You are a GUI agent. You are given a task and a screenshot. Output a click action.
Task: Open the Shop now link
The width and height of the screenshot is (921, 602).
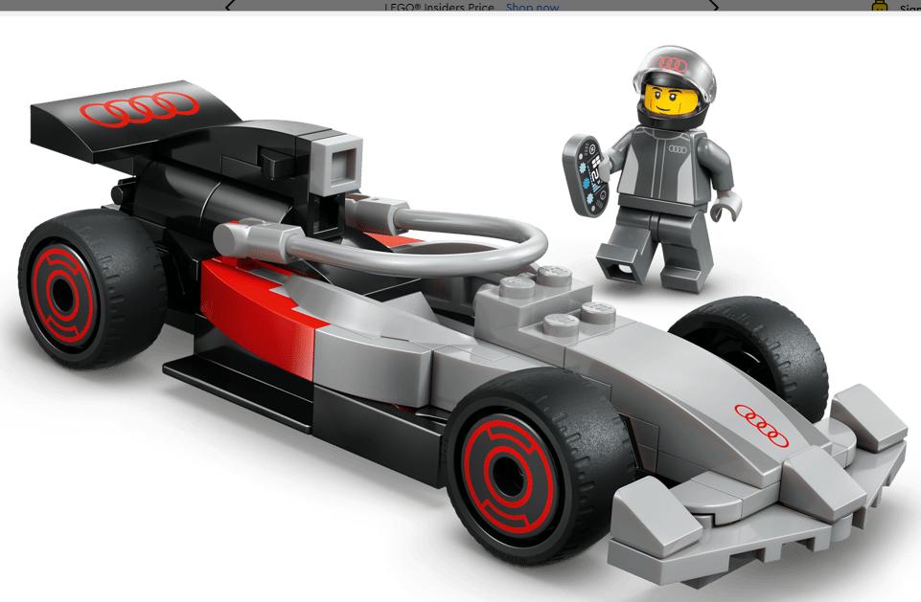[532, 8]
